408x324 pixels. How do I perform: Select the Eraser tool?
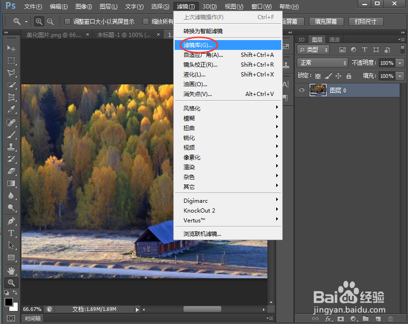click(x=11, y=171)
